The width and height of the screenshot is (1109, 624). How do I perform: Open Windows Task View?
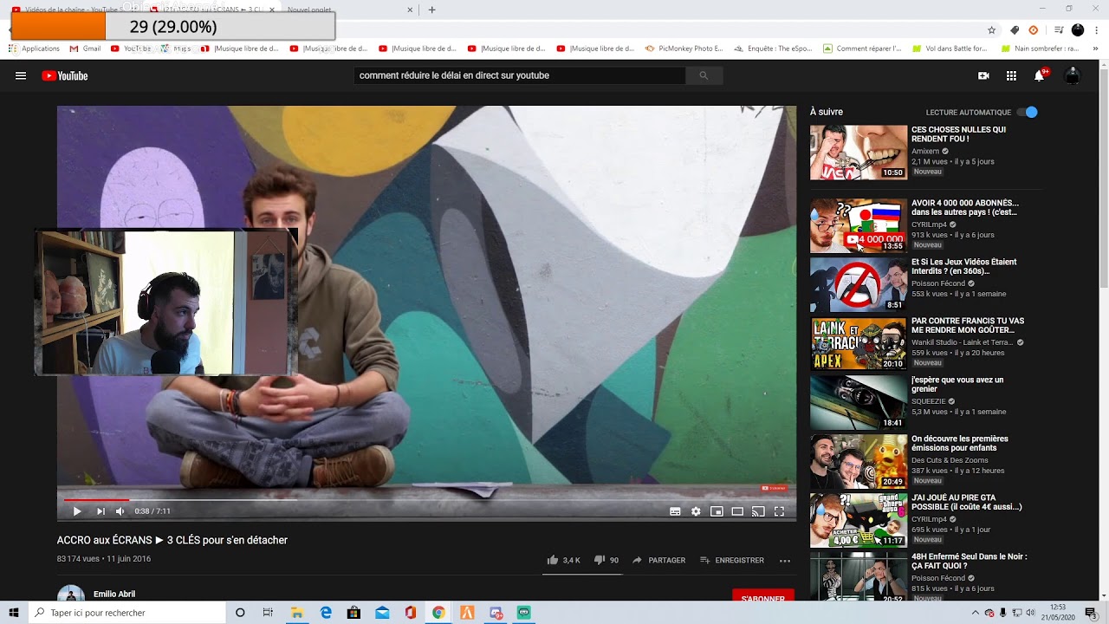pyautogui.click(x=269, y=613)
